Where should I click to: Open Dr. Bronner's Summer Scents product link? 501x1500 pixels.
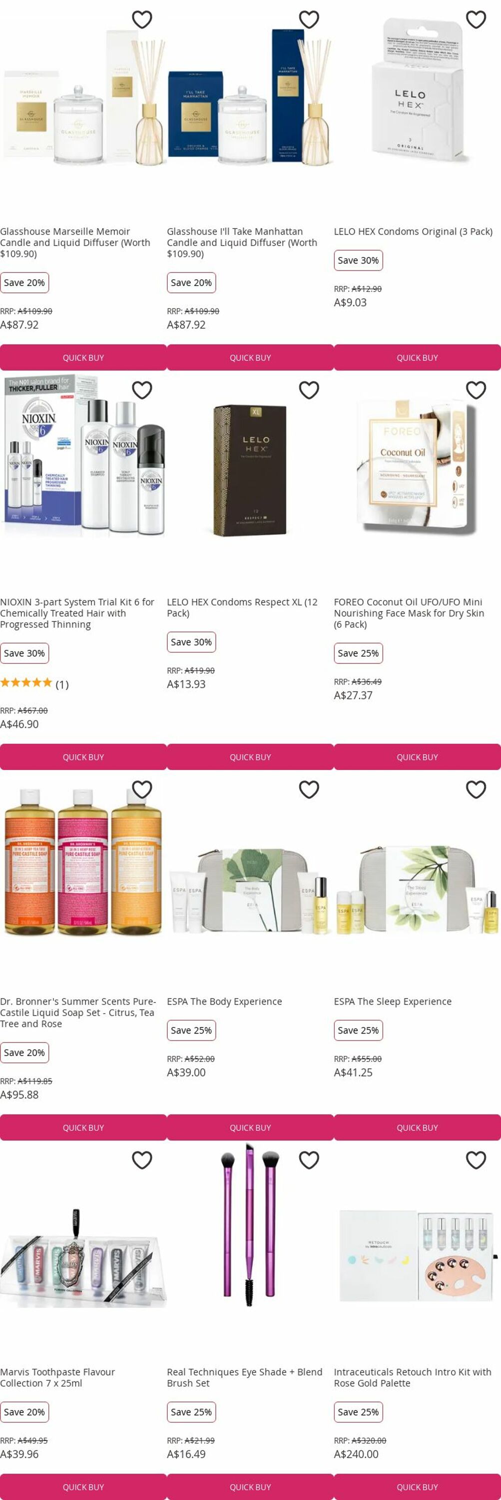[x=78, y=1012]
